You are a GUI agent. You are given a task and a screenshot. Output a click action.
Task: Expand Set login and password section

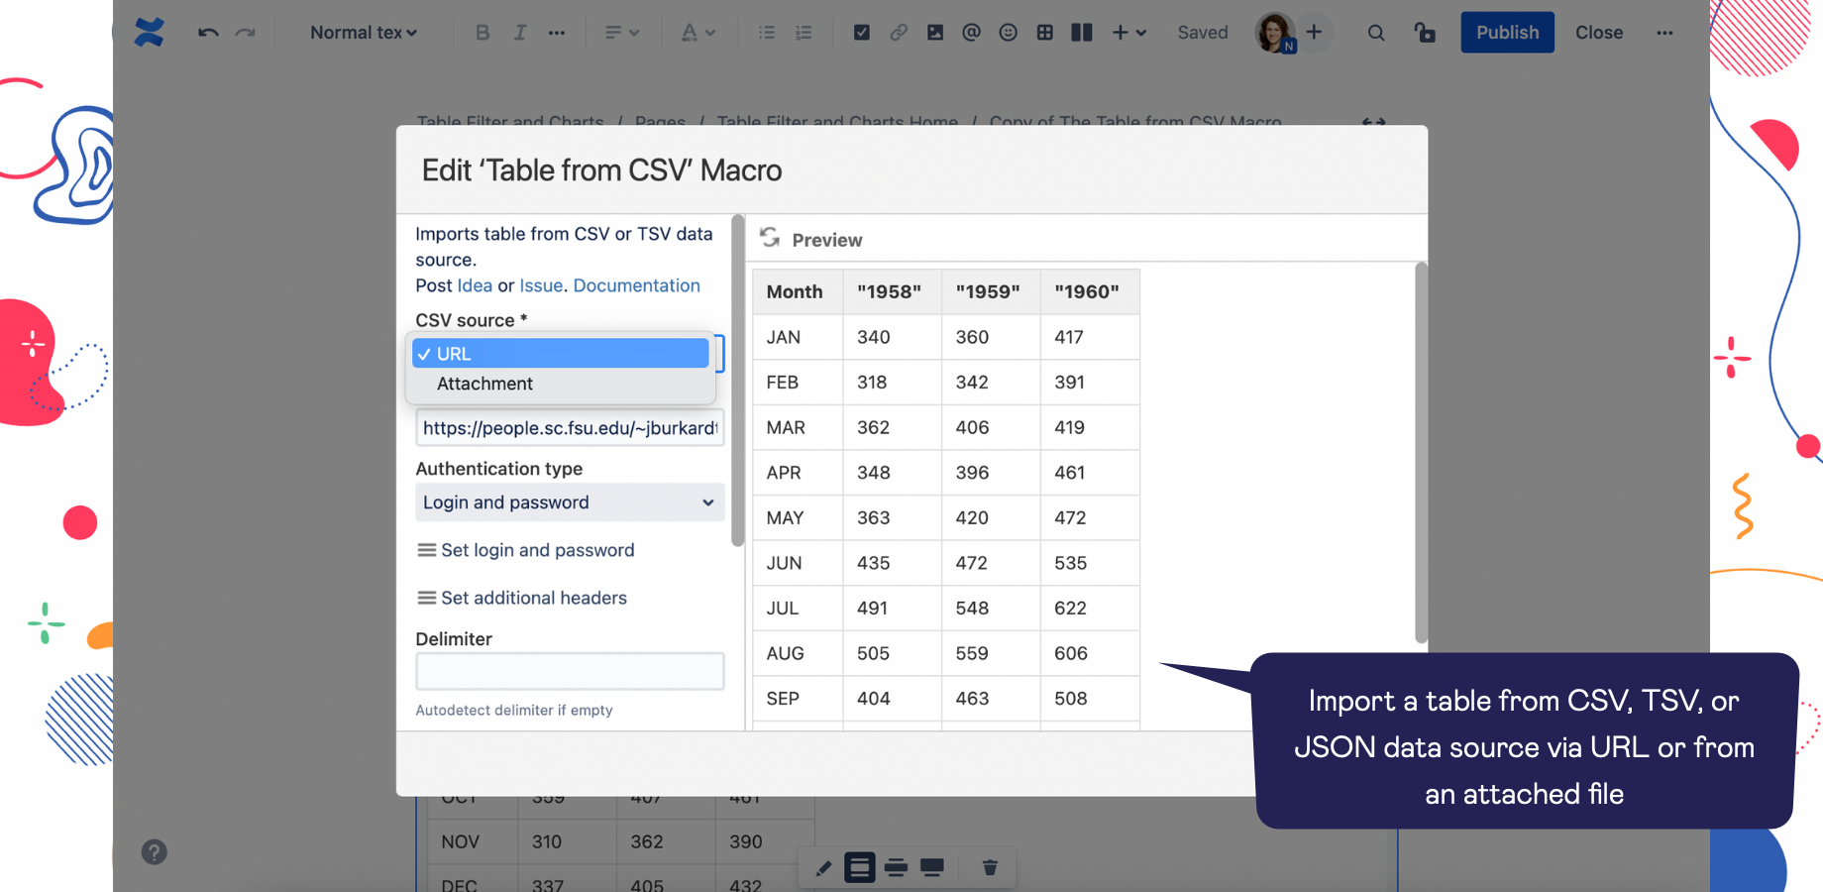[525, 550]
